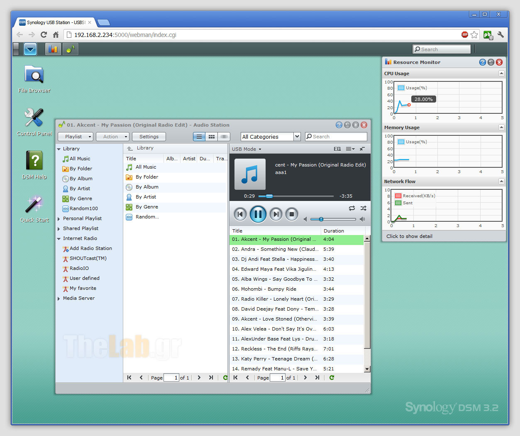The image size is (520, 436).
Task: Toggle repeat mode
Action: coord(352,208)
